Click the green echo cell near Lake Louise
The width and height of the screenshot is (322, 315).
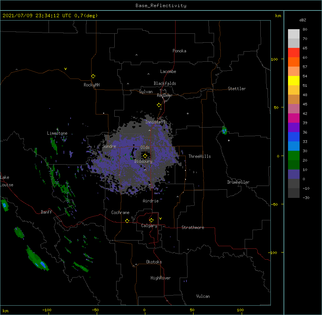click(4, 205)
